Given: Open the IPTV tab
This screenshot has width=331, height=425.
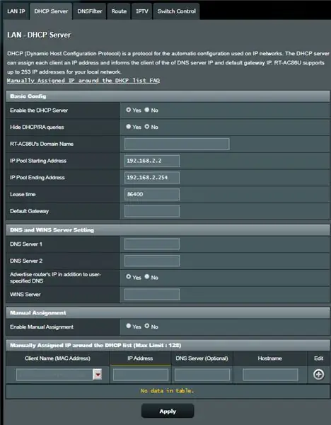Looking at the screenshot, I should pyautogui.click(x=142, y=11).
